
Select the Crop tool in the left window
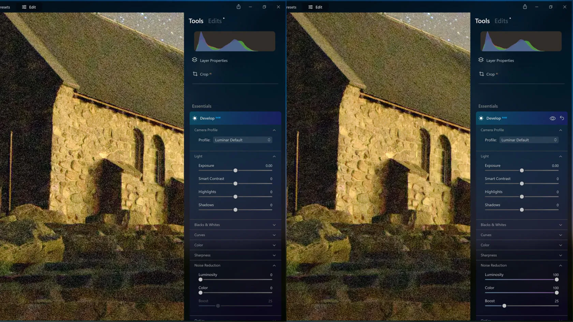tap(204, 74)
